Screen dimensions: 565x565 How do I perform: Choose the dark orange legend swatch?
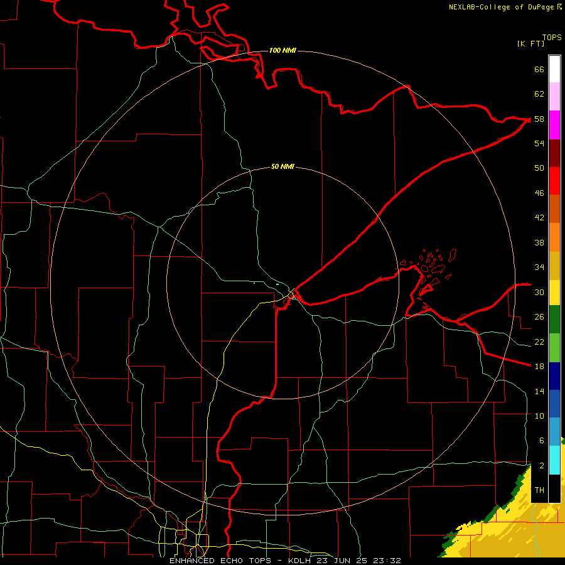pyautogui.click(x=554, y=208)
